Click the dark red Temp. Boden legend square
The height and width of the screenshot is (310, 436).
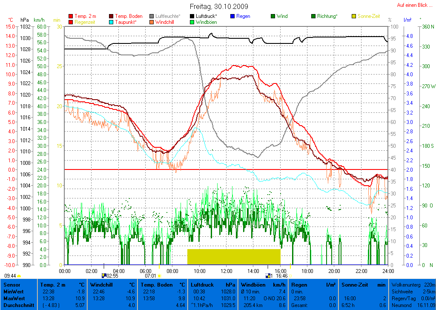[x=112, y=16]
